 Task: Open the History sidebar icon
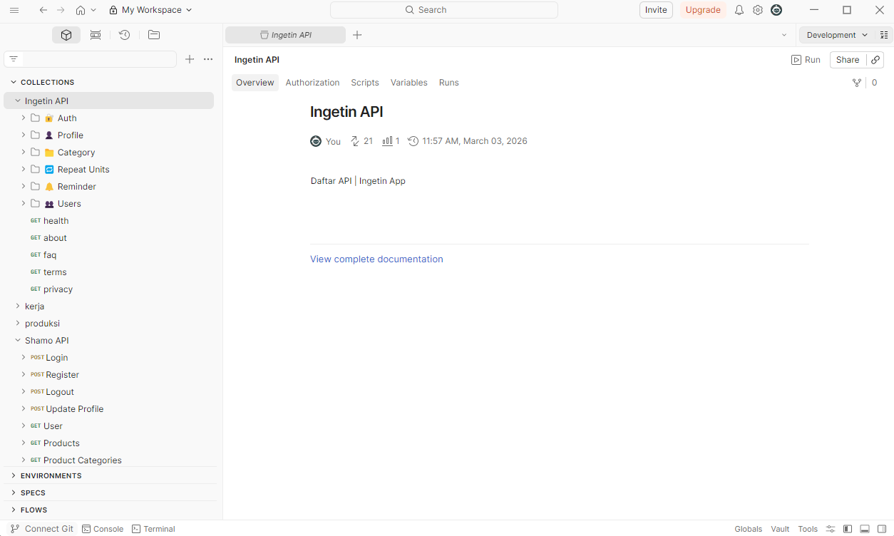(125, 35)
